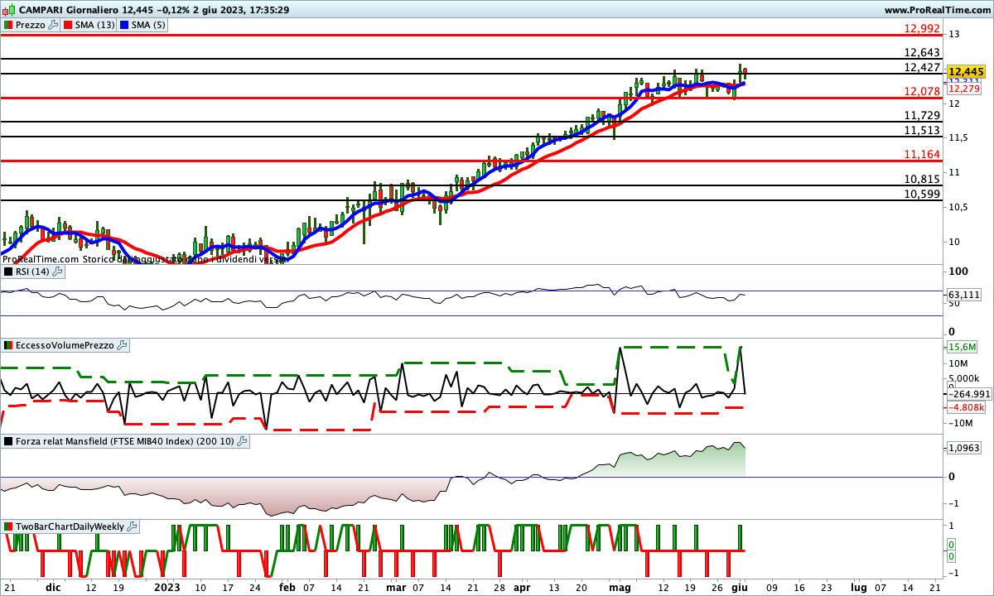Click the black color square beside RSI (14)
994x596 pixels.
pyautogui.click(x=8, y=272)
